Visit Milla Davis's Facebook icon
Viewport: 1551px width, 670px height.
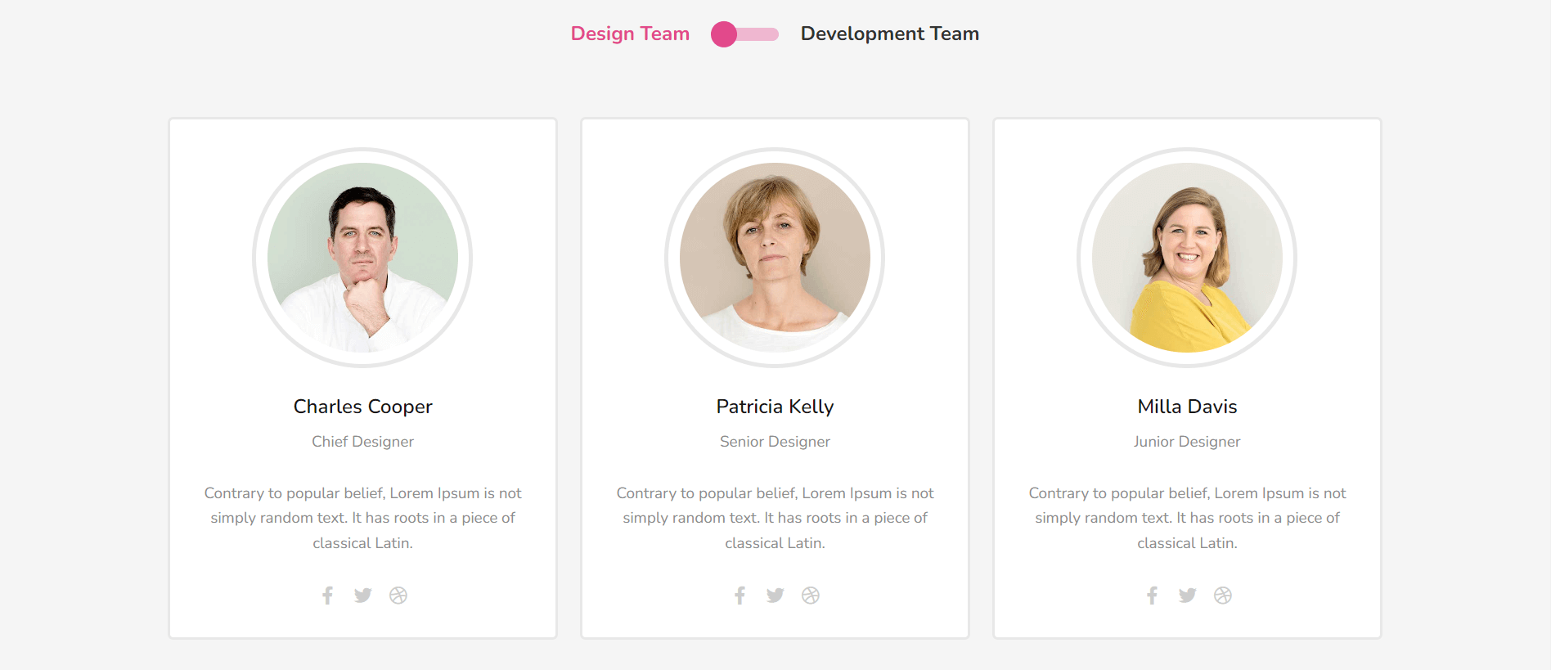[x=1152, y=596]
